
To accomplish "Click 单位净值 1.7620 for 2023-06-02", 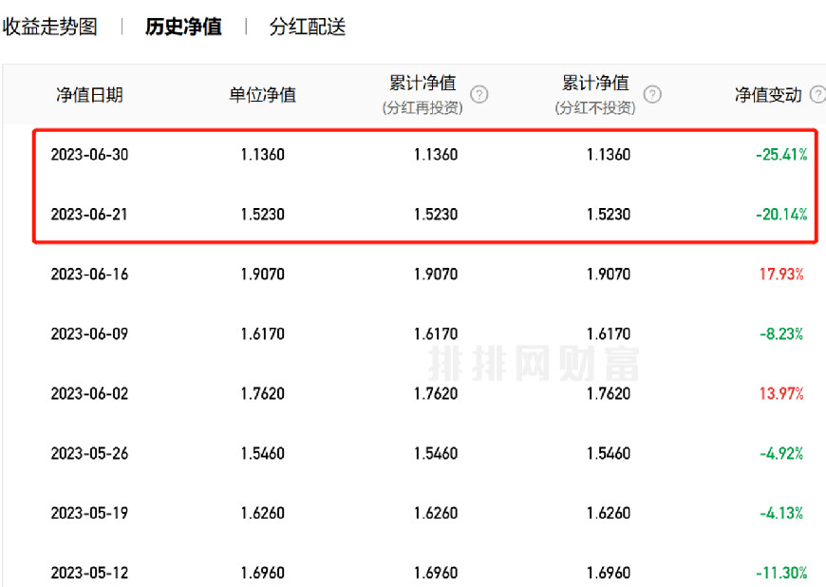I will point(262,393).
